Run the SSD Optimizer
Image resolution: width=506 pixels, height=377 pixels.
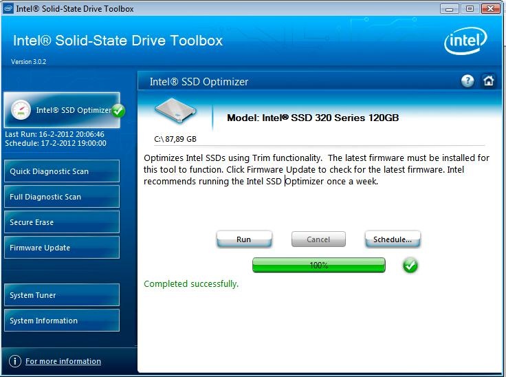244,239
